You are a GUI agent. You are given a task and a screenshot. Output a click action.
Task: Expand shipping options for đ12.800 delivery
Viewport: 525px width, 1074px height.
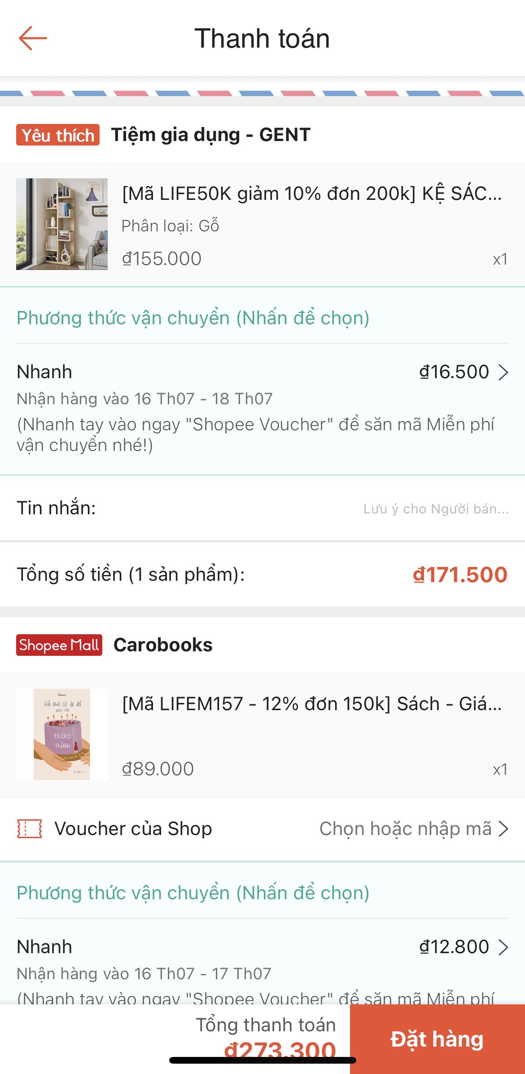click(464, 947)
